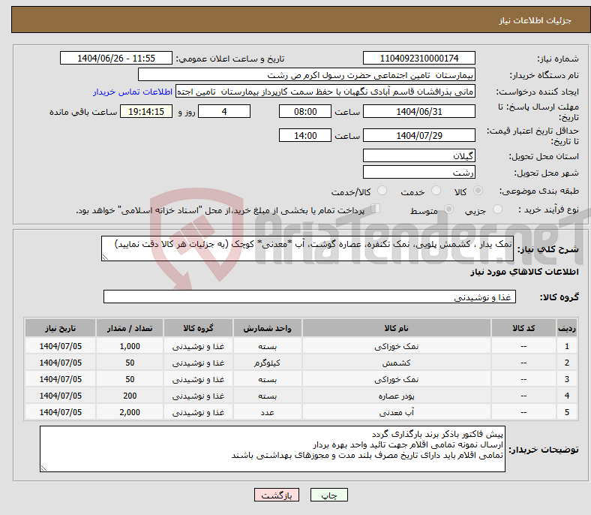This screenshot has width=591, height=515.
Task: Click the شماره نیاز number field
Action: [x=418, y=59]
